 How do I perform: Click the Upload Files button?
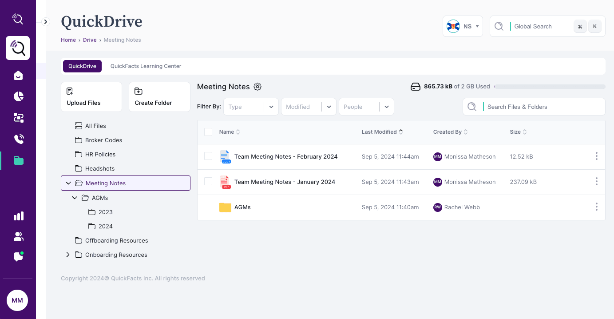(x=91, y=97)
